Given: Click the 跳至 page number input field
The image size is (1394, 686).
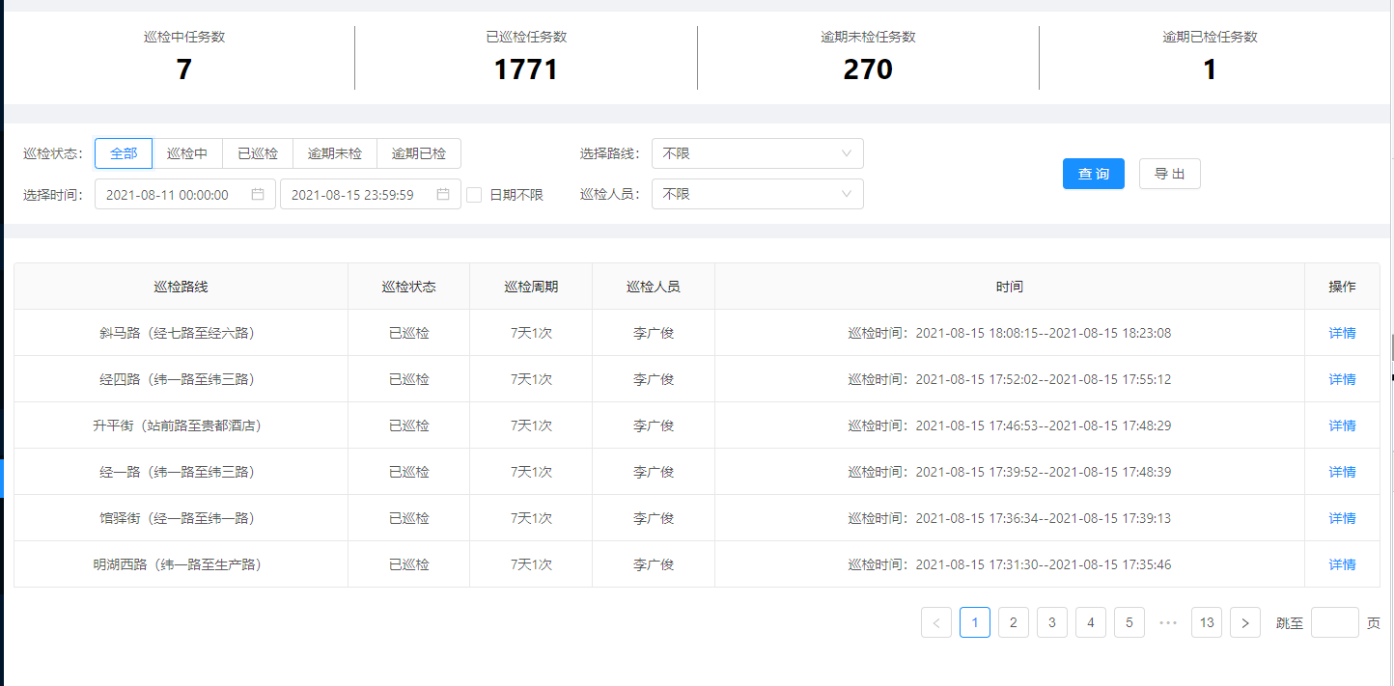Looking at the screenshot, I should (1334, 622).
